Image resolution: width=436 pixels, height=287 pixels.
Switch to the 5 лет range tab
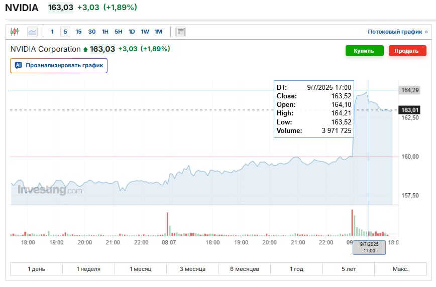click(x=349, y=269)
